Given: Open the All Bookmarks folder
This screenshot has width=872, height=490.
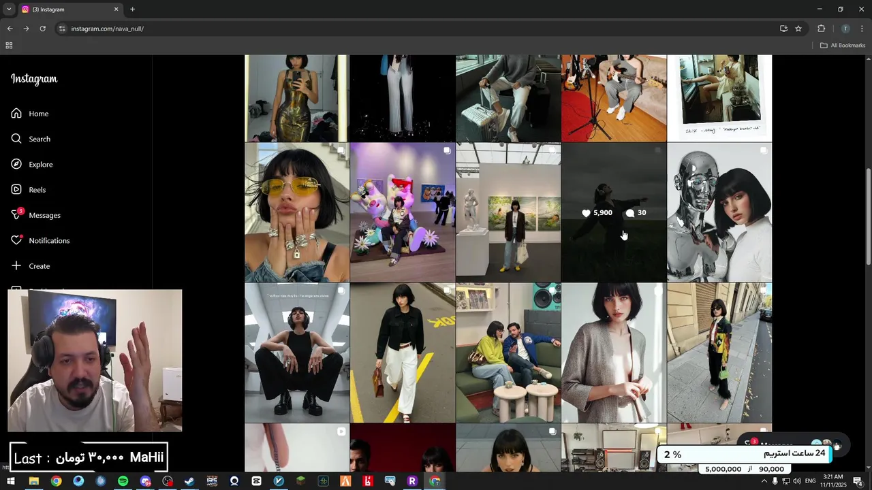Looking at the screenshot, I should click(x=843, y=46).
